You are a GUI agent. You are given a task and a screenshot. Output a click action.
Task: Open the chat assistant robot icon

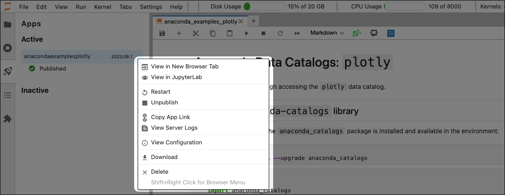(374, 33)
